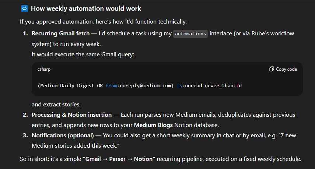315x169 pixels.
Task: Click the inline 'automations' code tag
Action: coord(190,34)
